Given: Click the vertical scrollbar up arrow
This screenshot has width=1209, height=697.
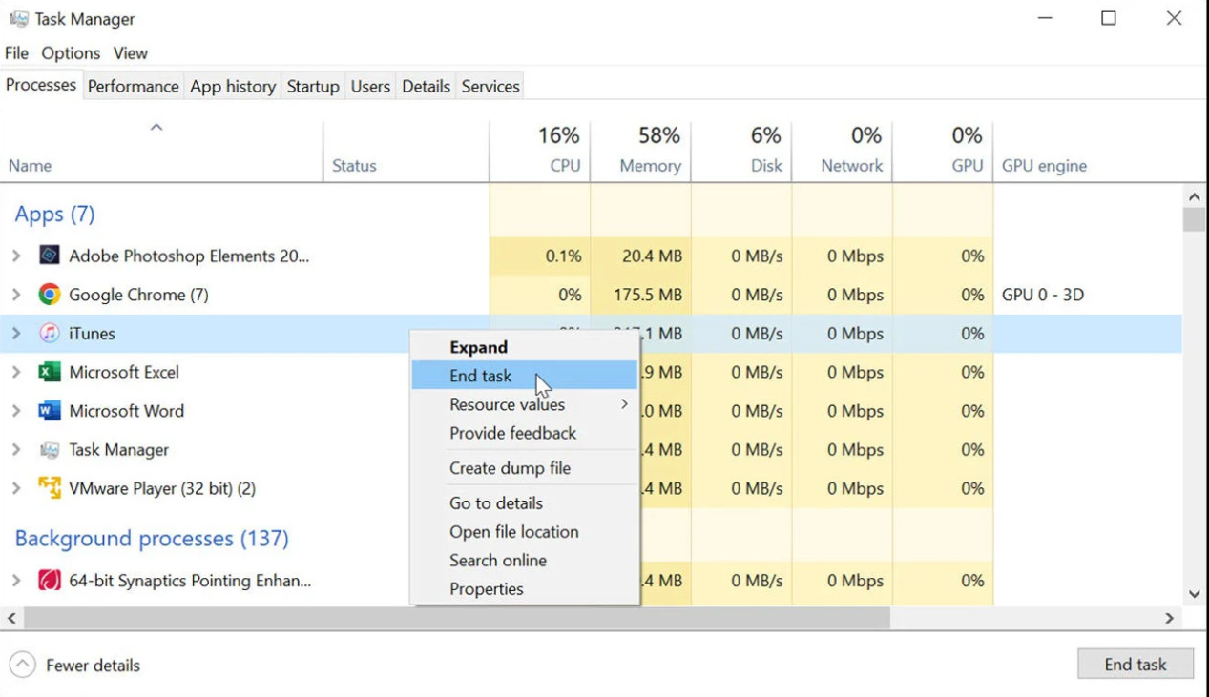Looking at the screenshot, I should pyautogui.click(x=1195, y=196).
